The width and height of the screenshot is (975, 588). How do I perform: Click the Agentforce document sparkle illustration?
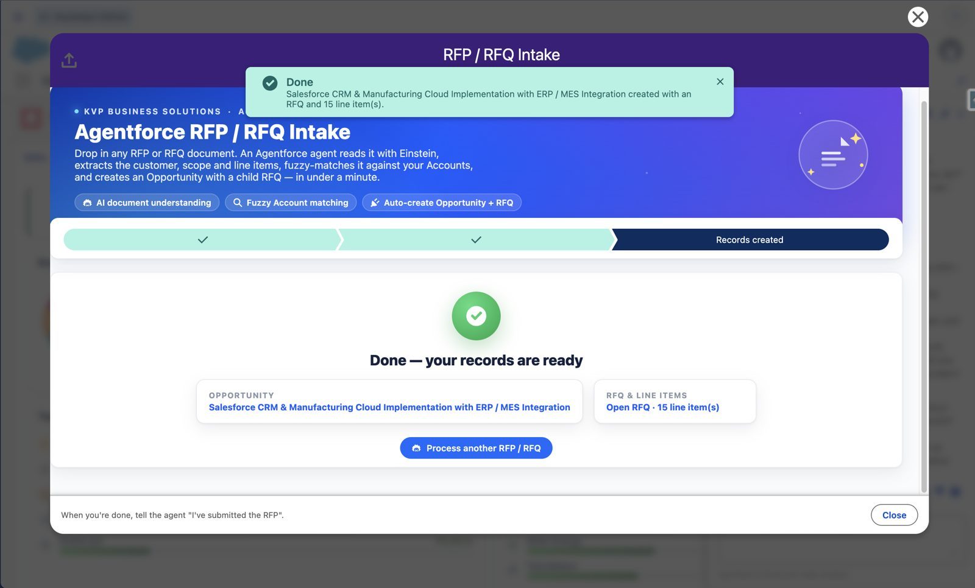(x=833, y=155)
